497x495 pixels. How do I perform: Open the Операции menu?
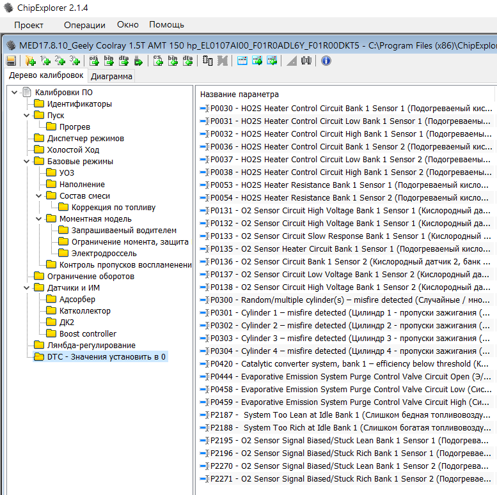point(84,25)
